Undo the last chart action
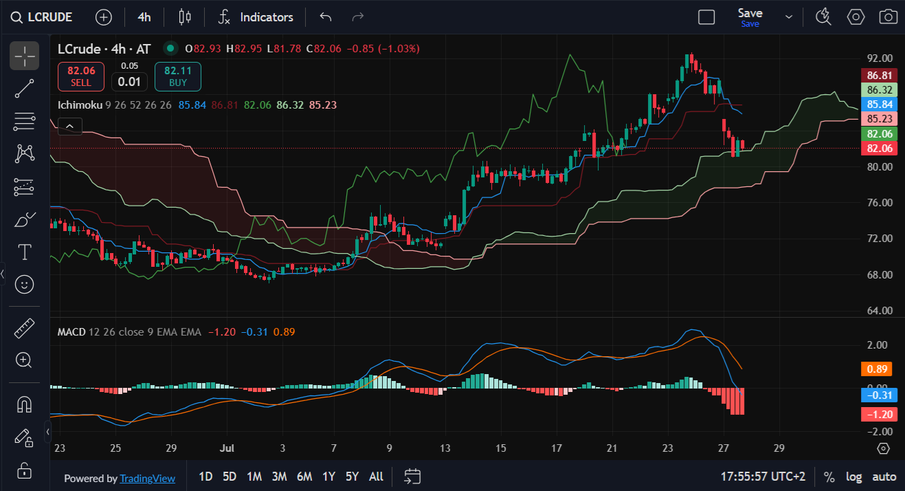The width and height of the screenshot is (905, 491). [326, 17]
